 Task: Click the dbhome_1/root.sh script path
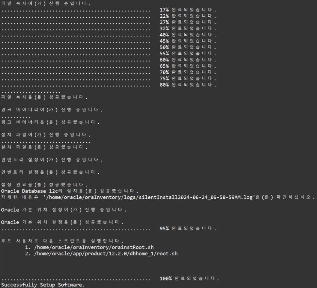click(x=106, y=254)
